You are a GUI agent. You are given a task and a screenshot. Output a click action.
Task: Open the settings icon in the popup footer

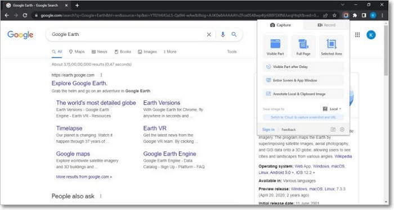[x=342, y=130]
